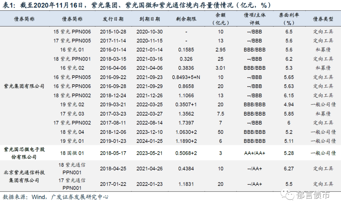341x210 pixels.
Task: Click the '余额（亿元）' column header
Action: coord(220,19)
